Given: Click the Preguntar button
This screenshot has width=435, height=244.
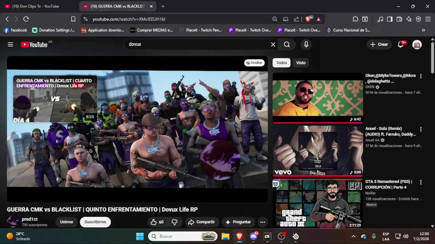Looking at the screenshot, I should pyautogui.click(x=238, y=222).
